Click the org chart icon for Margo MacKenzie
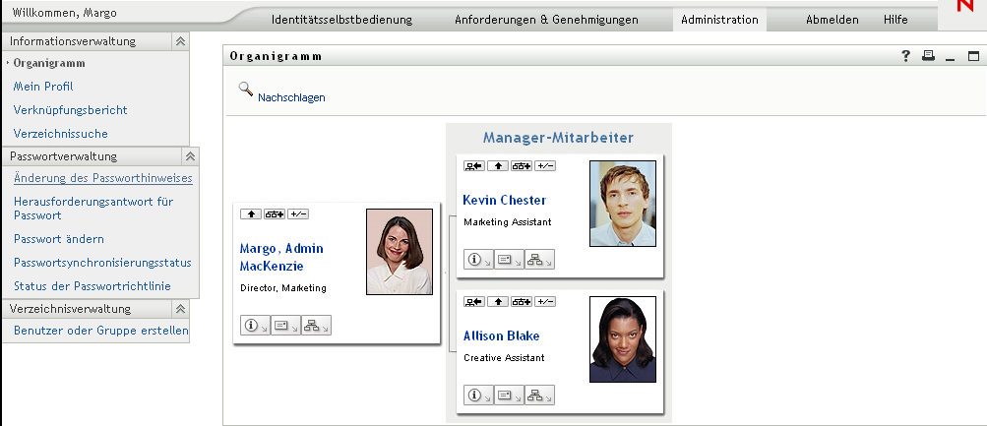The width and height of the screenshot is (987, 426). tap(315, 326)
